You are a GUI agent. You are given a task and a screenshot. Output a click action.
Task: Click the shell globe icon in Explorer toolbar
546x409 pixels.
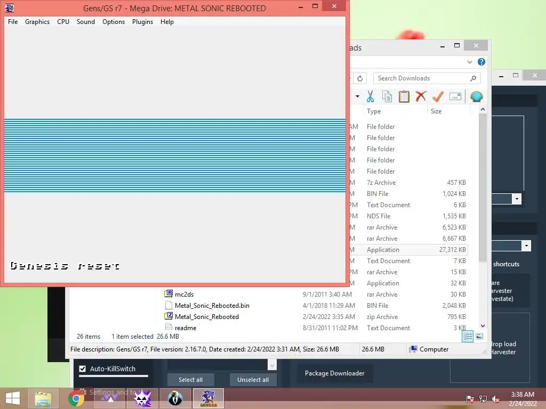pos(476,96)
